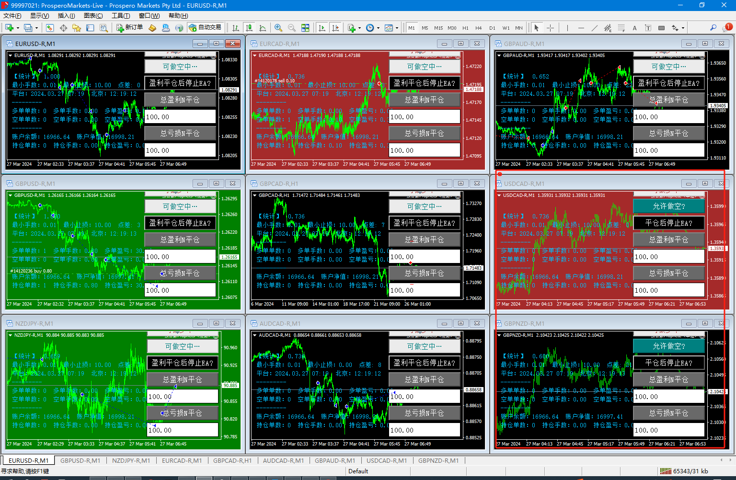
Task: Select the text label tool
Action: (648, 28)
